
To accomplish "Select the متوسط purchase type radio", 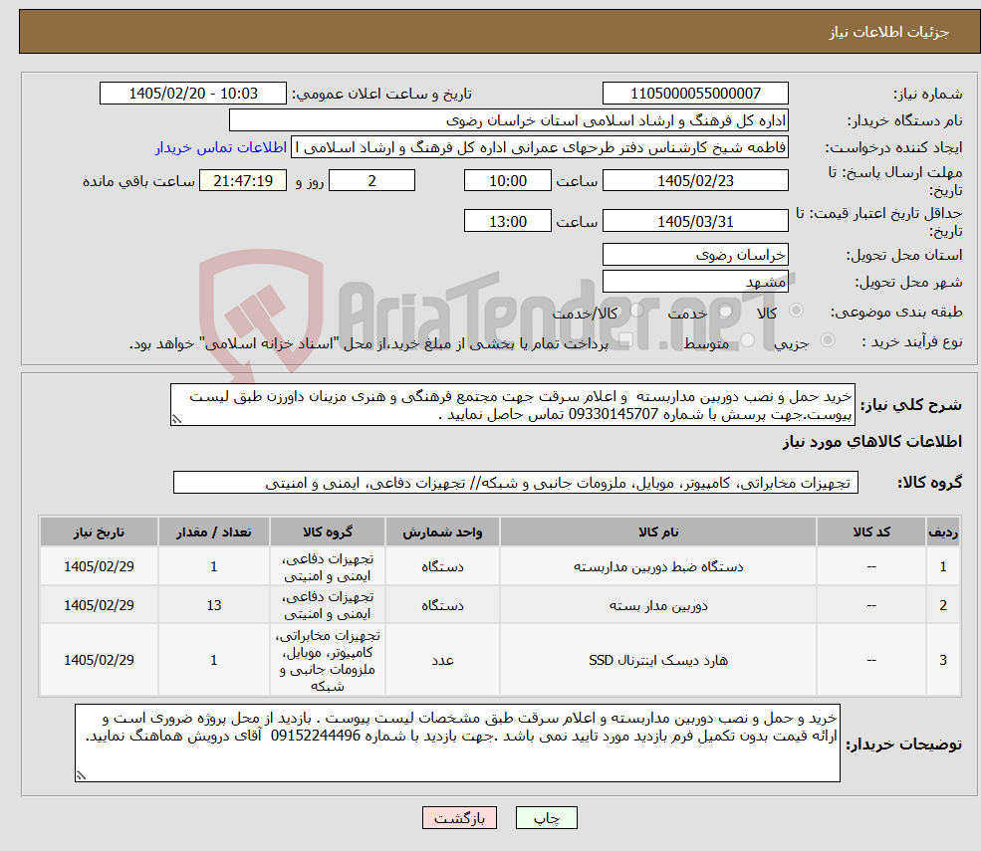I will click(x=748, y=340).
